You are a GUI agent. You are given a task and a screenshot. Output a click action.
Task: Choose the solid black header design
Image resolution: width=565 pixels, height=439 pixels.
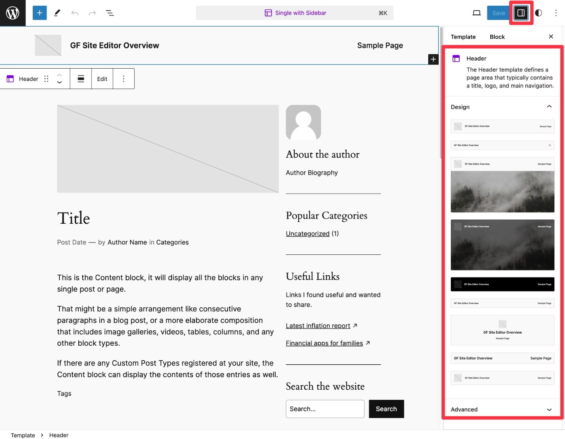[x=502, y=284]
